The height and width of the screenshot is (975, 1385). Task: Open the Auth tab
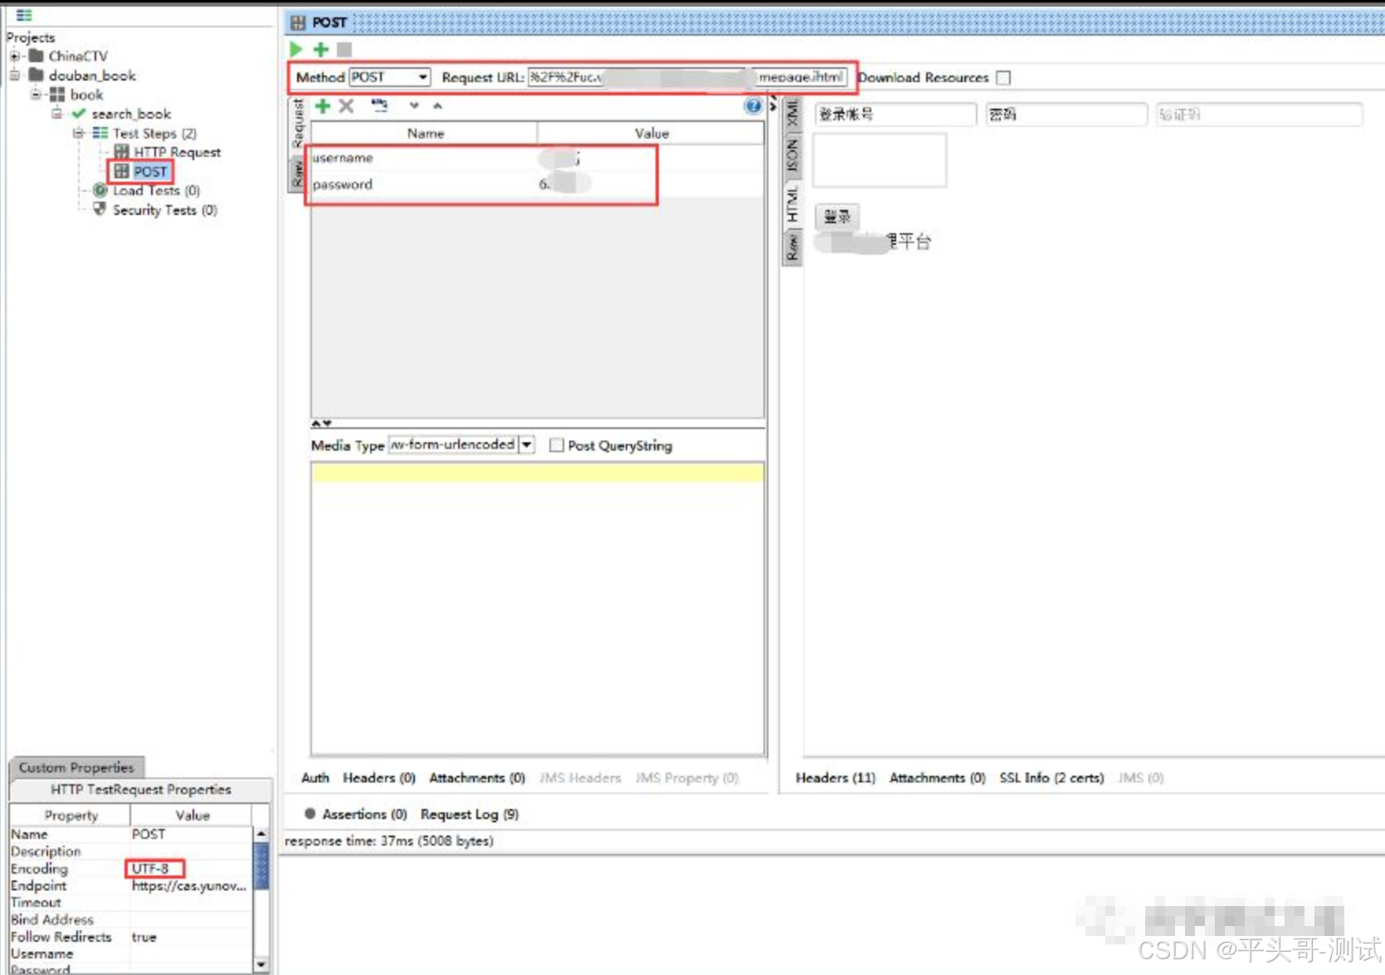coord(315,778)
